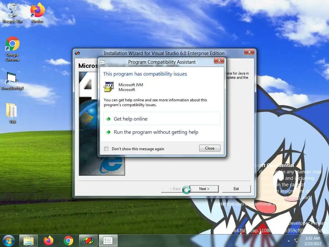Click Next in the Installation Wizard
The image size is (329, 247).
pyautogui.click(x=204, y=188)
